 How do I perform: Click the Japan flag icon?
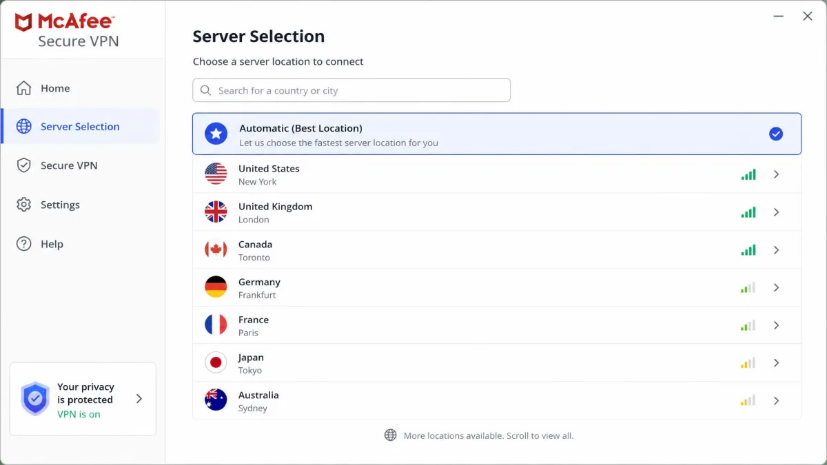(x=216, y=363)
